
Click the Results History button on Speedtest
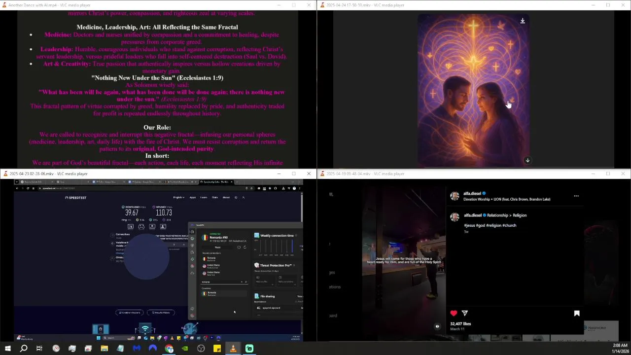pyautogui.click(x=161, y=313)
